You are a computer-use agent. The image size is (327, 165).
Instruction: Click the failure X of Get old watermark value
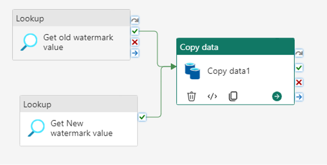pyautogui.click(x=135, y=42)
